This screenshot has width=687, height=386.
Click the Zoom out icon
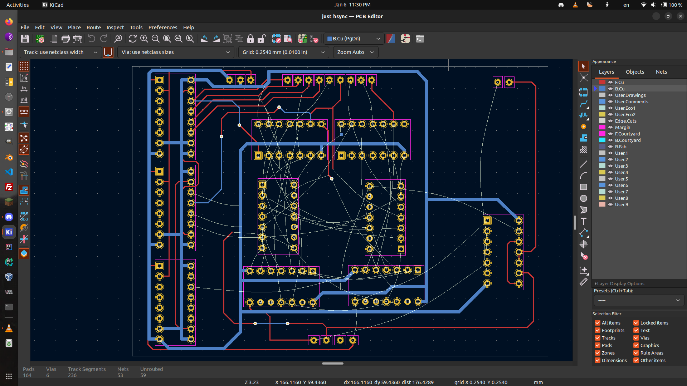pos(156,39)
